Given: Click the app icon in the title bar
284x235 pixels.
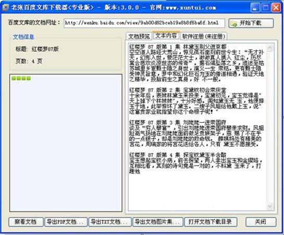Looking at the screenshot, I should [x=6, y=7].
